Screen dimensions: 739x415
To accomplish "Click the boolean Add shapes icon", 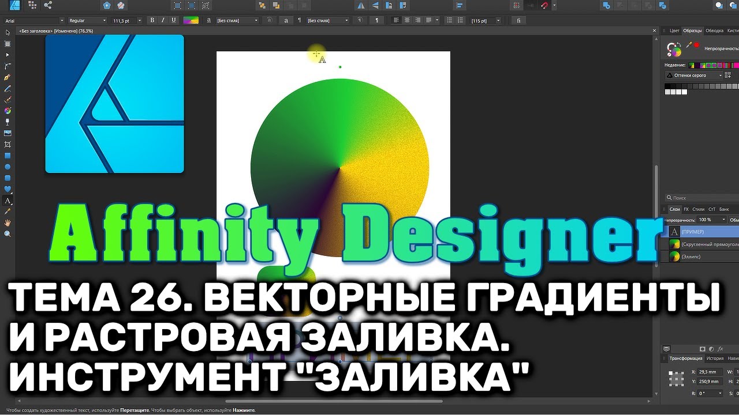I will (606, 5).
